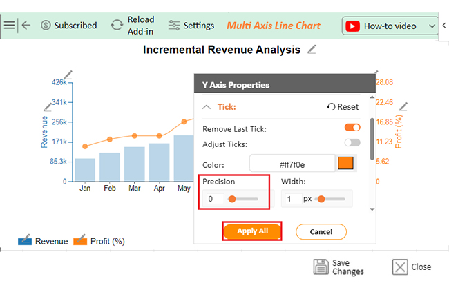The width and height of the screenshot is (449, 290).
Task: Click the color hex code field
Action: [292, 164]
